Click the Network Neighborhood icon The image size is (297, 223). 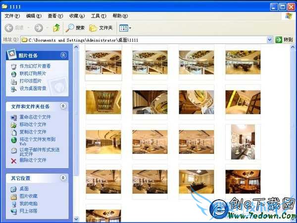click(x=14, y=212)
